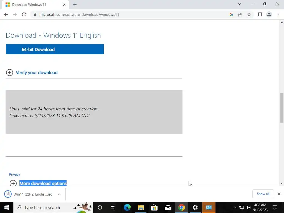Viewport: 284px width, 213px height.
Task: Reload the Windows 11 download page
Action: (24, 14)
